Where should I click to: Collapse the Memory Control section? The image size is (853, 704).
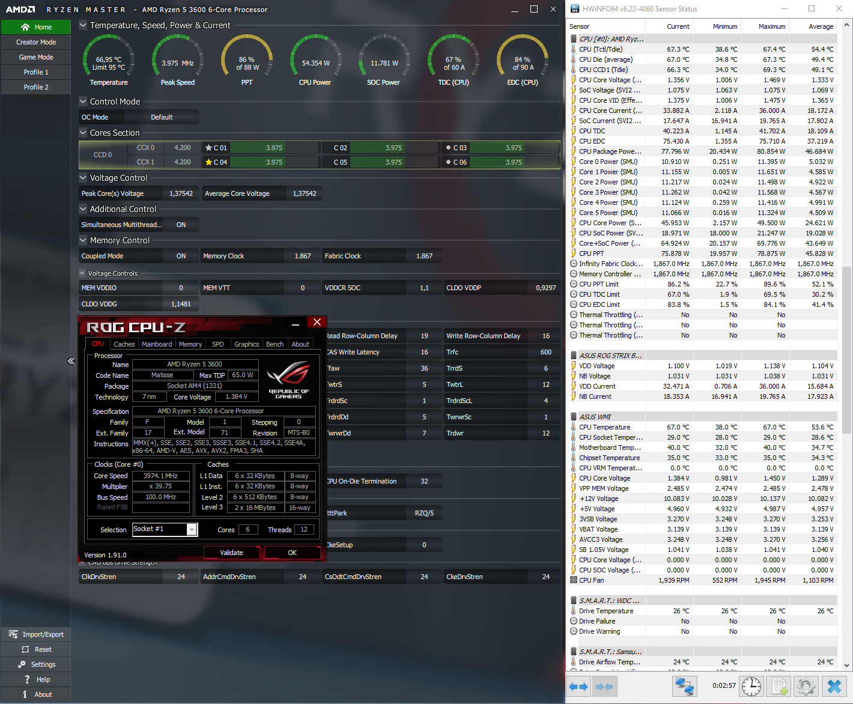(83, 240)
